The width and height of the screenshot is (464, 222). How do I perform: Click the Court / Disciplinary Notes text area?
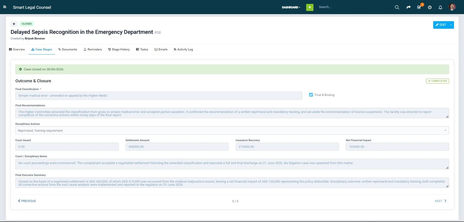[x=232, y=164]
